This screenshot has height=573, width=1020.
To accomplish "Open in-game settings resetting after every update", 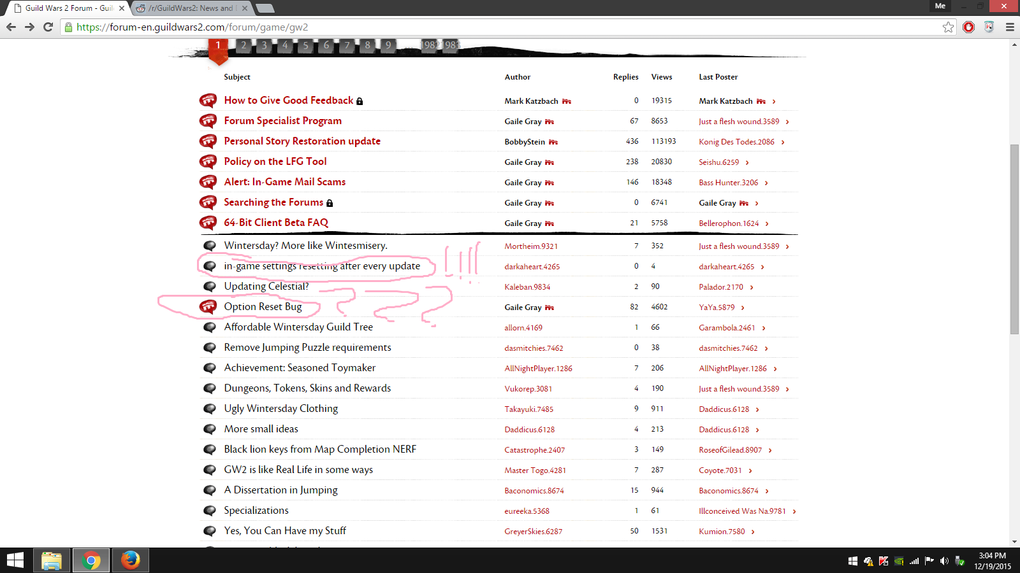I will tap(322, 266).
